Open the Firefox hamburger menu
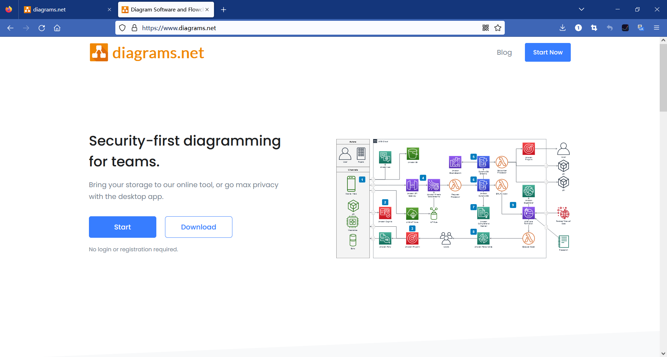The height and width of the screenshot is (357, 667). [x=657, y=28]
